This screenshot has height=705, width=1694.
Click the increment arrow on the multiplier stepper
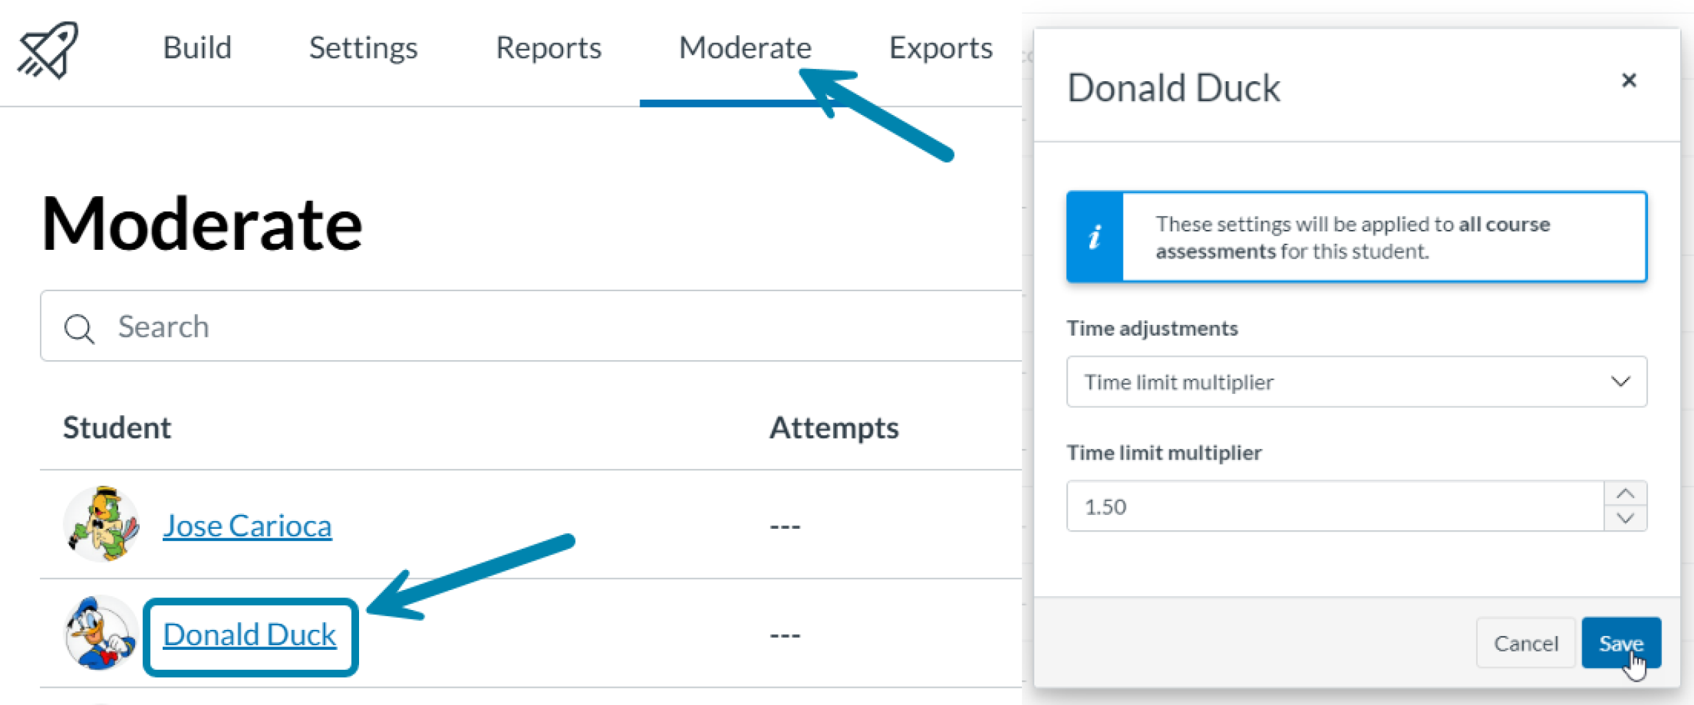pos(1624,492)
